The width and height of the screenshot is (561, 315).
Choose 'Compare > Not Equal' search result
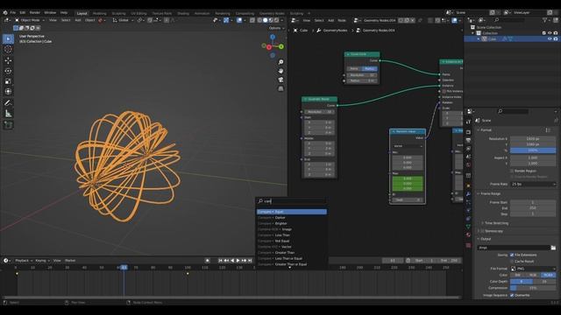[292, 241]
